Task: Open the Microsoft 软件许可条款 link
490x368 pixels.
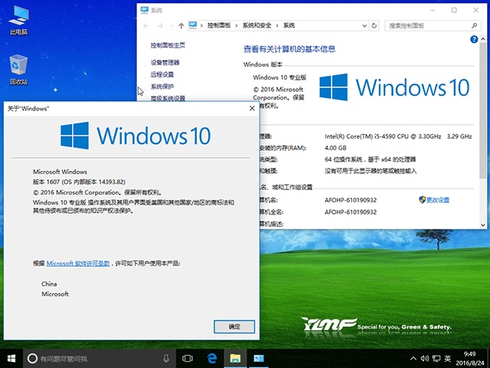Action: click(x=77, y=263)
